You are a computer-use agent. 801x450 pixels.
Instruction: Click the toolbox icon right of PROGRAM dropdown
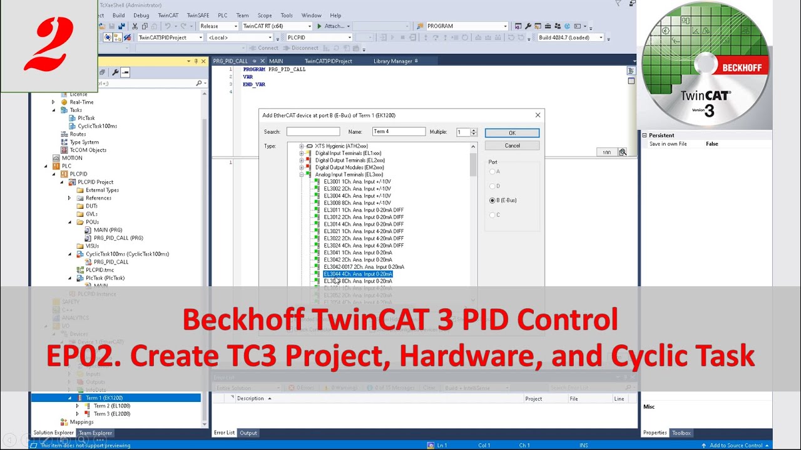tap(548, 26)
